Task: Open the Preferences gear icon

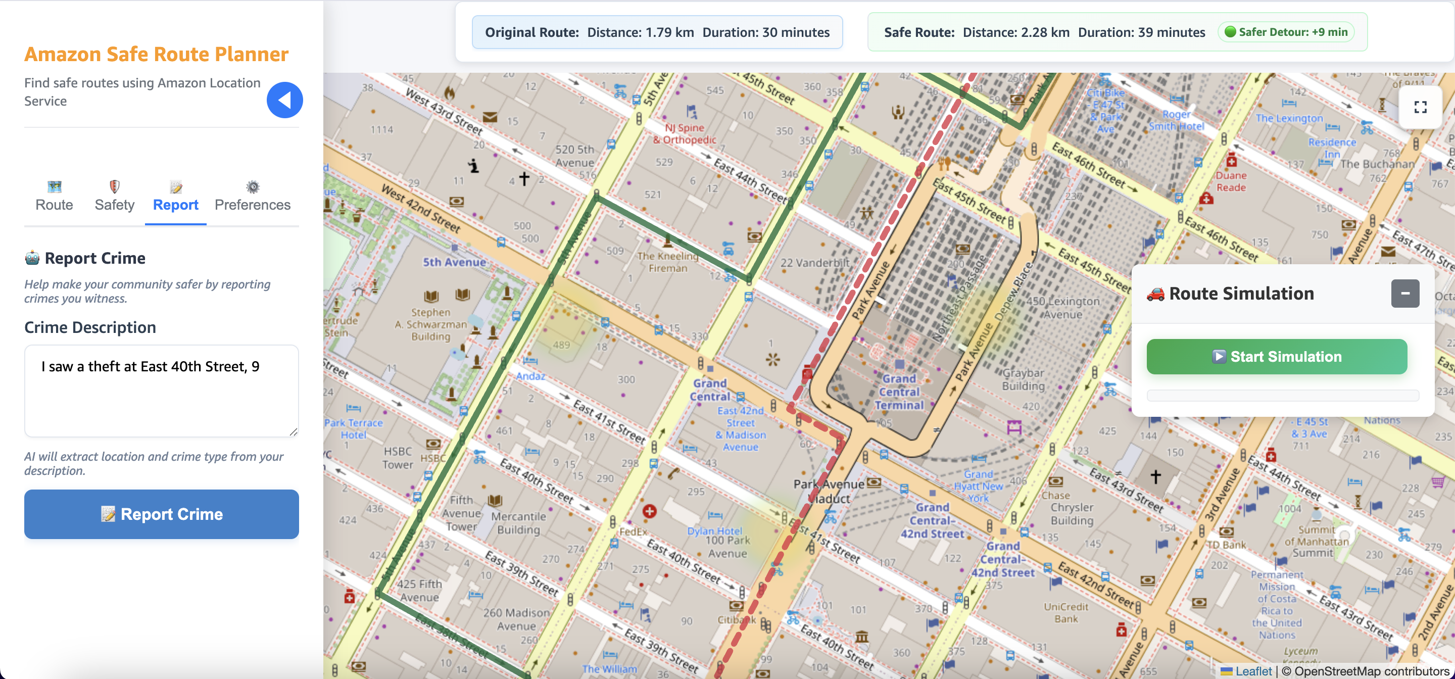Action: (x=253, y=187)
